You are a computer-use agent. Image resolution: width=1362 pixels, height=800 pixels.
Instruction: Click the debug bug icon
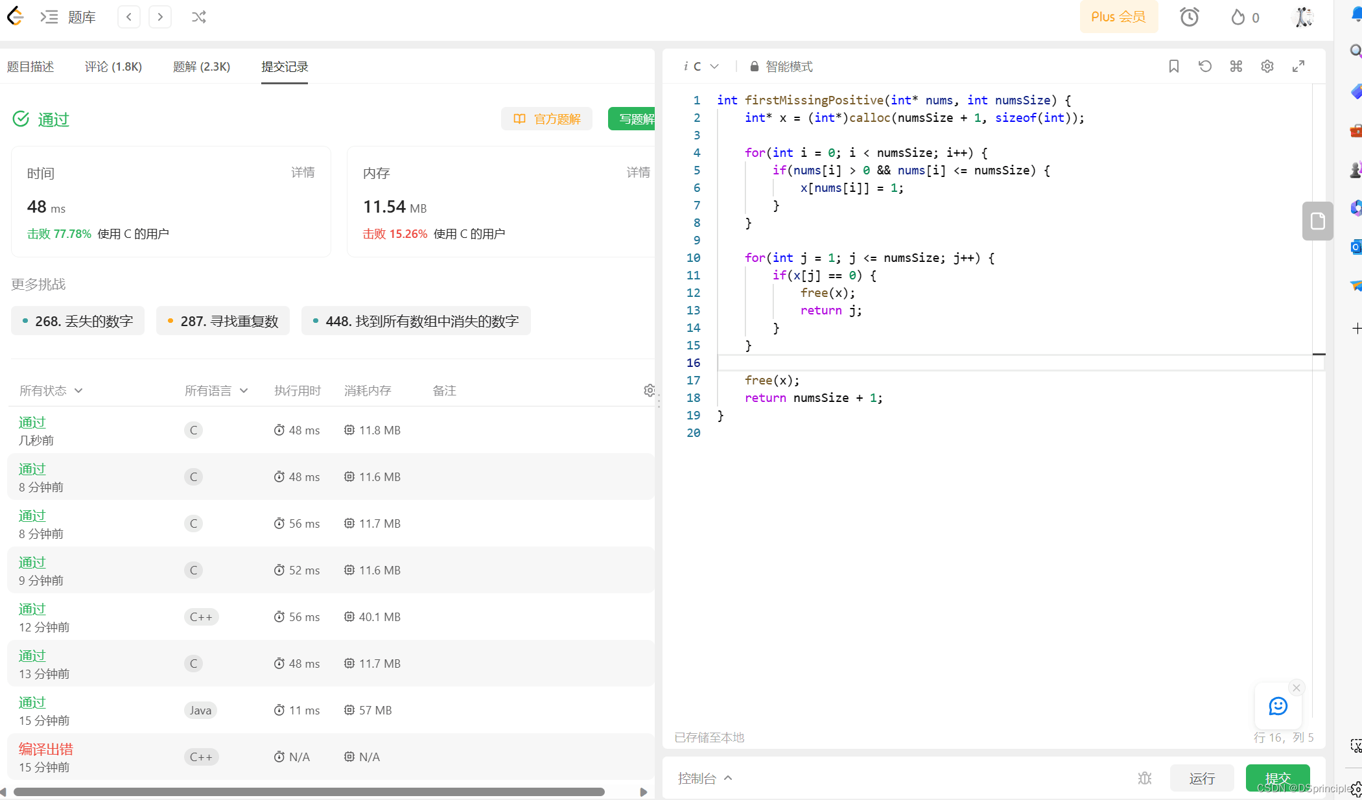coord(1145,778)
